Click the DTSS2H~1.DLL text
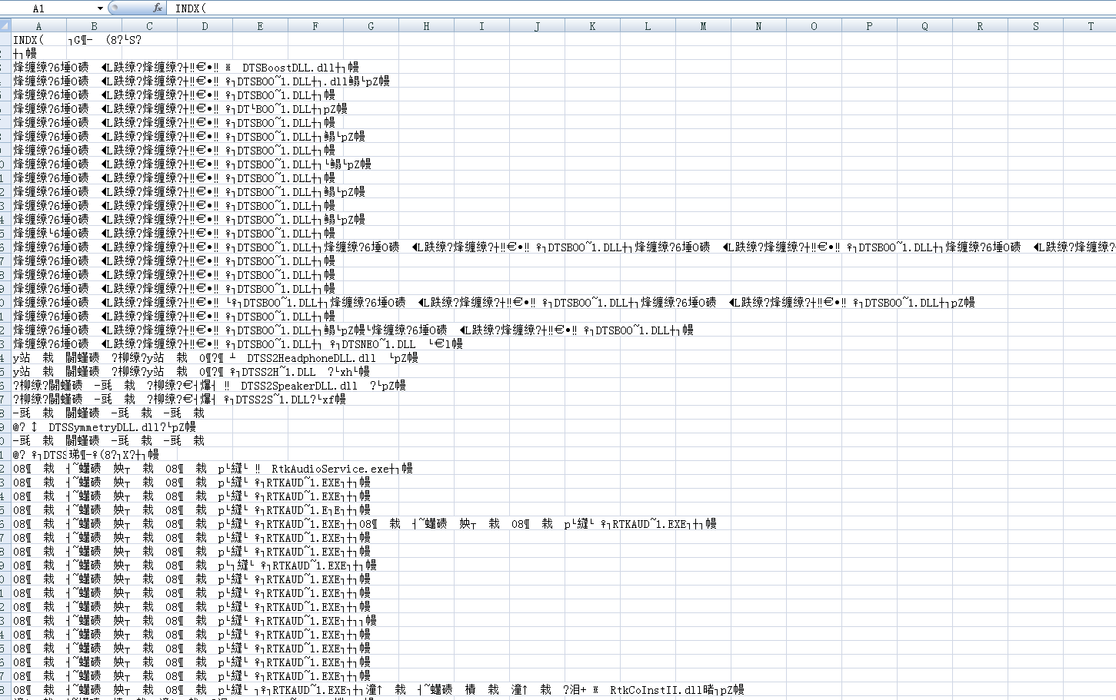The image size is (1116, 700). click(278, 372)
